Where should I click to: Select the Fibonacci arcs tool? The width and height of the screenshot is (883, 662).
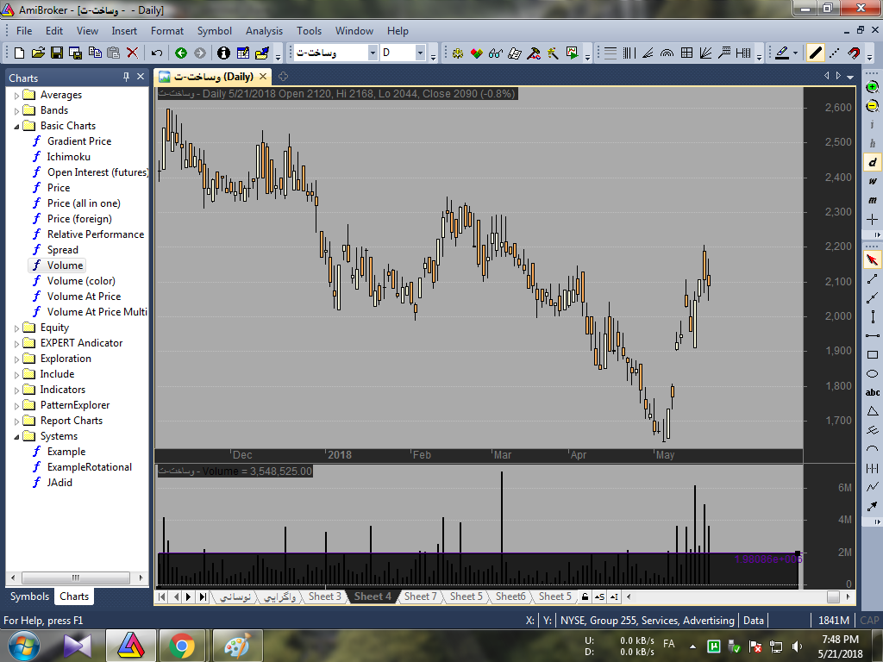point(667,53)
